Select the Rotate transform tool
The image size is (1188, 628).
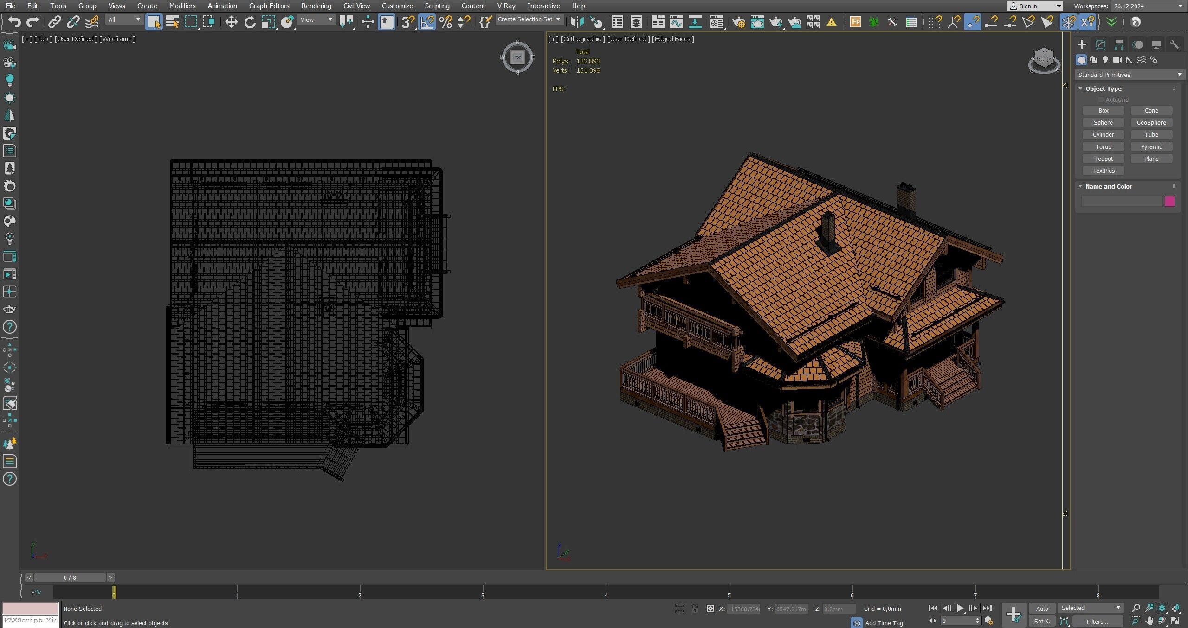coord(250,22)
